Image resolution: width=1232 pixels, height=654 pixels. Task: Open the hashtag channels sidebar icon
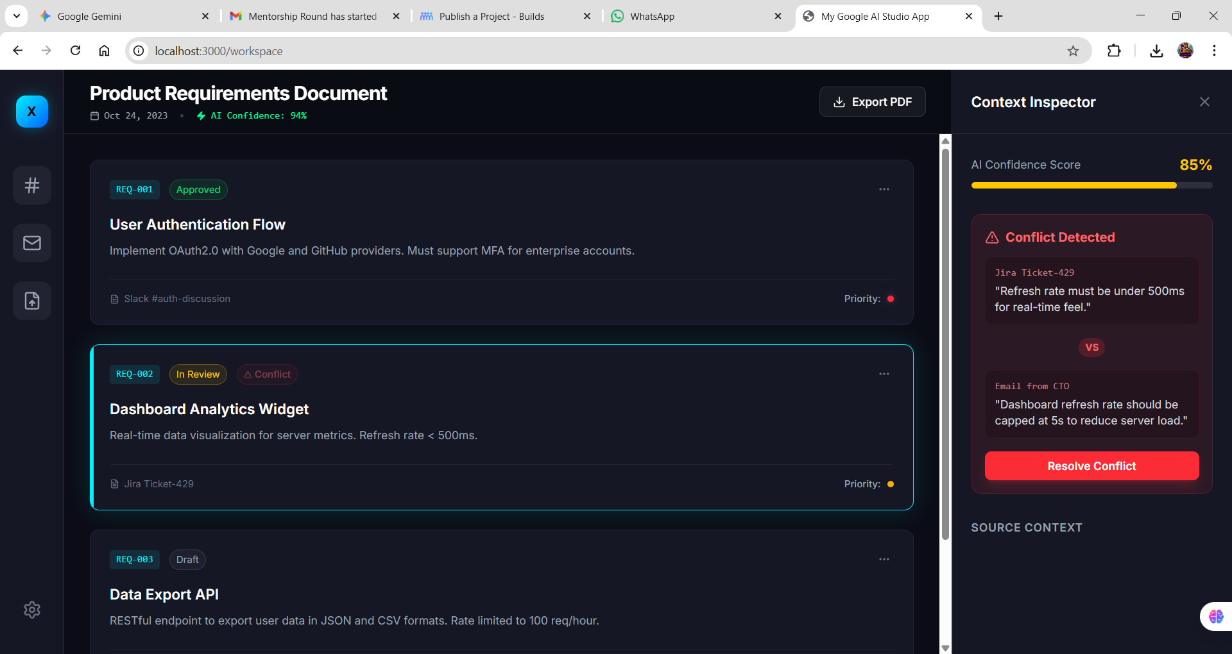[32, 185]
